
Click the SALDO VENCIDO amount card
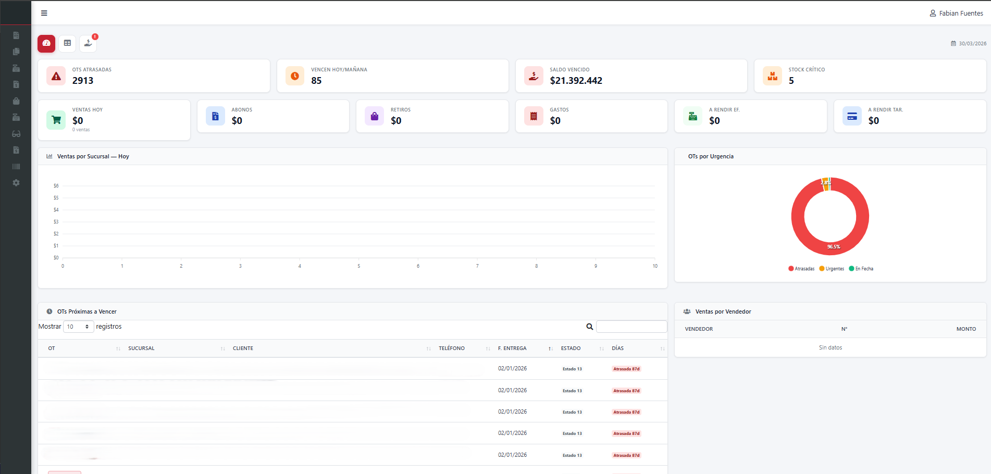point(630,76)
